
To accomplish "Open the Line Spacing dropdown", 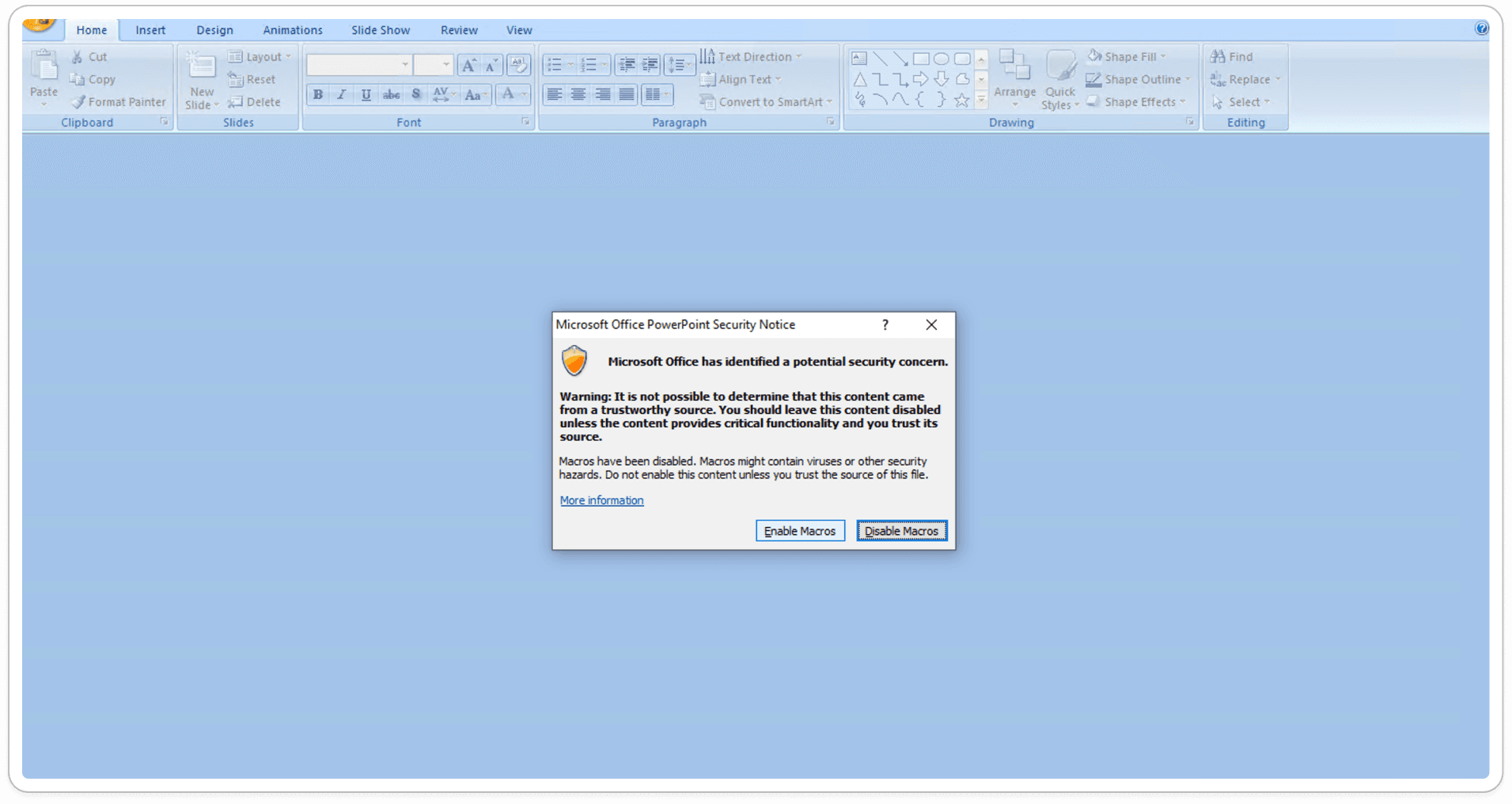I will coord(679,65).
